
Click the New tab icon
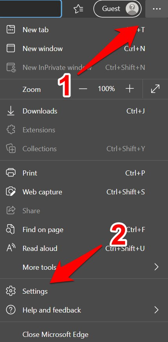tap(11, 29)
